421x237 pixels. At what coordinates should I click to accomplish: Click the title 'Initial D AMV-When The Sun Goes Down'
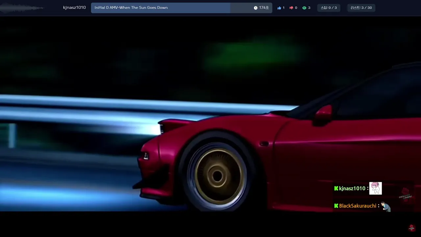coord(131,8)
